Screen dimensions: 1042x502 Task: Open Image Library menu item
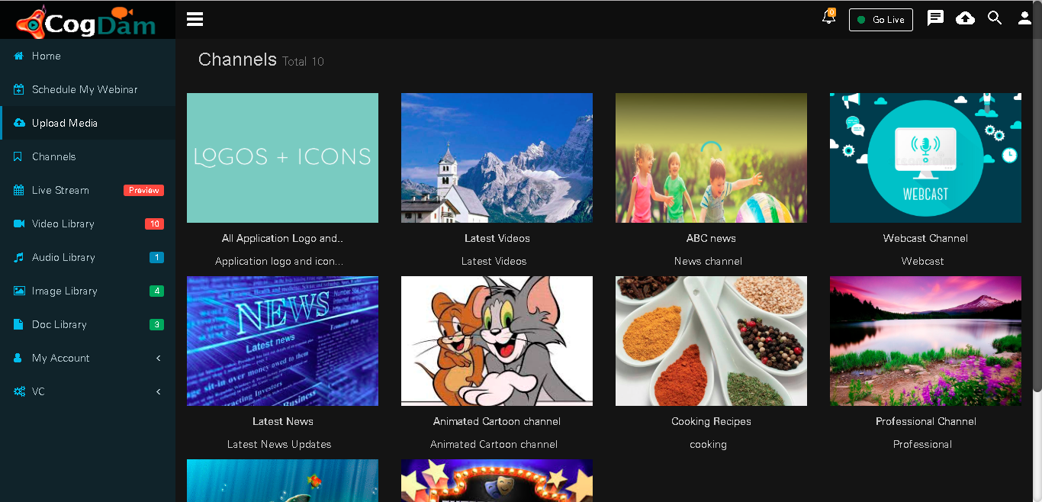[x=88, y=291]
